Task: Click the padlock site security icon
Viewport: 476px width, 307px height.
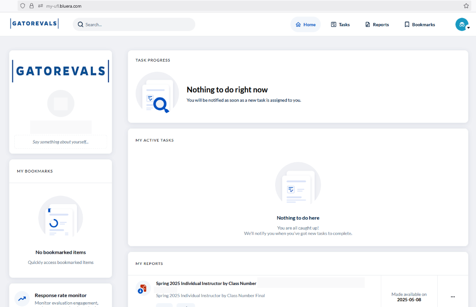Action: click(32, 6)
